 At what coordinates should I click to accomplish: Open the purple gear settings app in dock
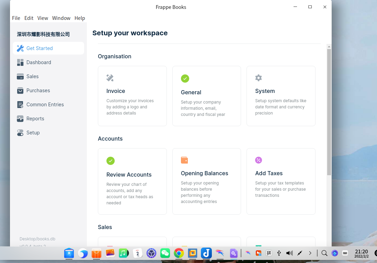click(233, 253)
